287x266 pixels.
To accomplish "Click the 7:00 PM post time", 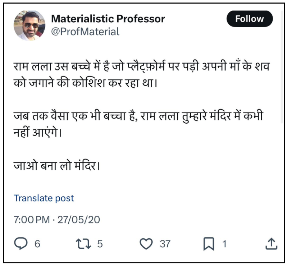I will tap(32, 220).
